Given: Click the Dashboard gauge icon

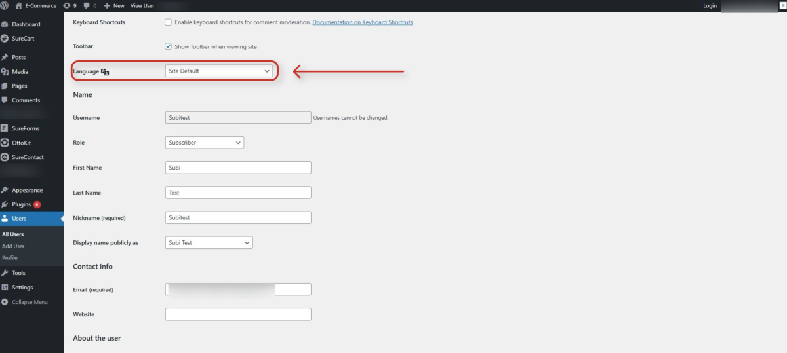Looking at the screenshot, I should (x=5, y=24).
